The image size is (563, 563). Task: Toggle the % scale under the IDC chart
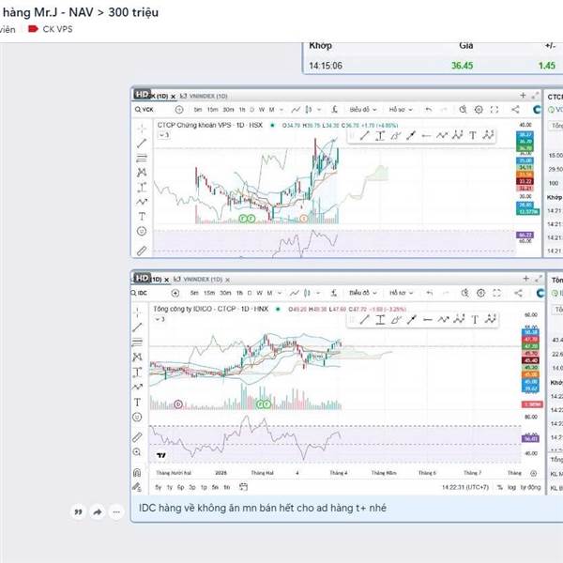click(x=500, y=487)
